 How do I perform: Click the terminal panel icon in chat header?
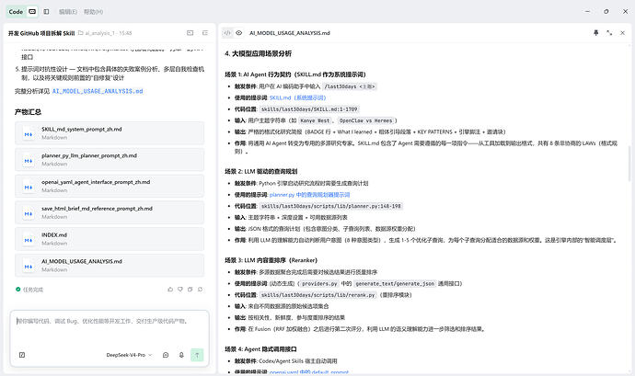click(190, 33)
